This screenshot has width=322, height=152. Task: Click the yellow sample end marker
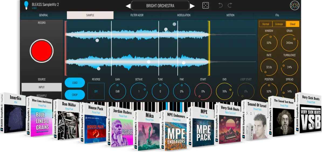tap(209, 48)
